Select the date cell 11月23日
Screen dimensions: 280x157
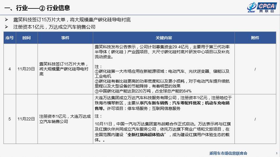click(x=26, y=69)
